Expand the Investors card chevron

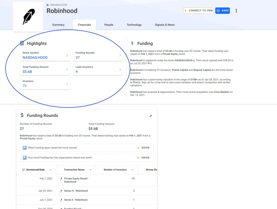[67, 84]
